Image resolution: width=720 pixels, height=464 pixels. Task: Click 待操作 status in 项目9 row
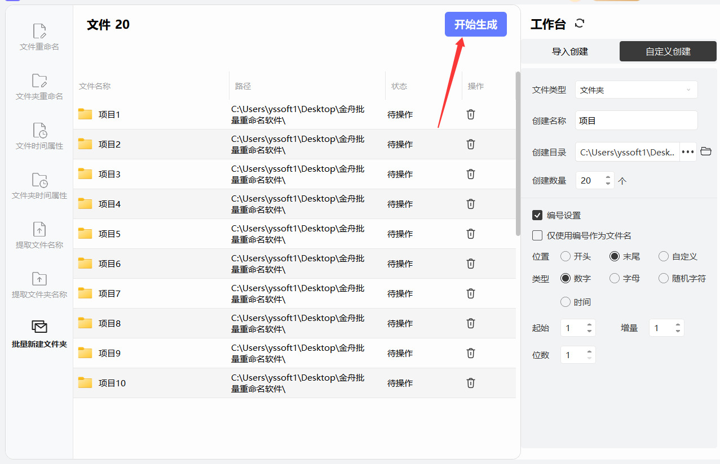coord(400,353)
